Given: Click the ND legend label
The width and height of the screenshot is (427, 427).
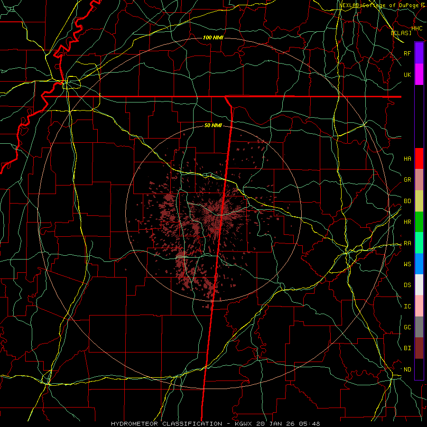Looking at the screenshot, I should click(x=407, y=370).
